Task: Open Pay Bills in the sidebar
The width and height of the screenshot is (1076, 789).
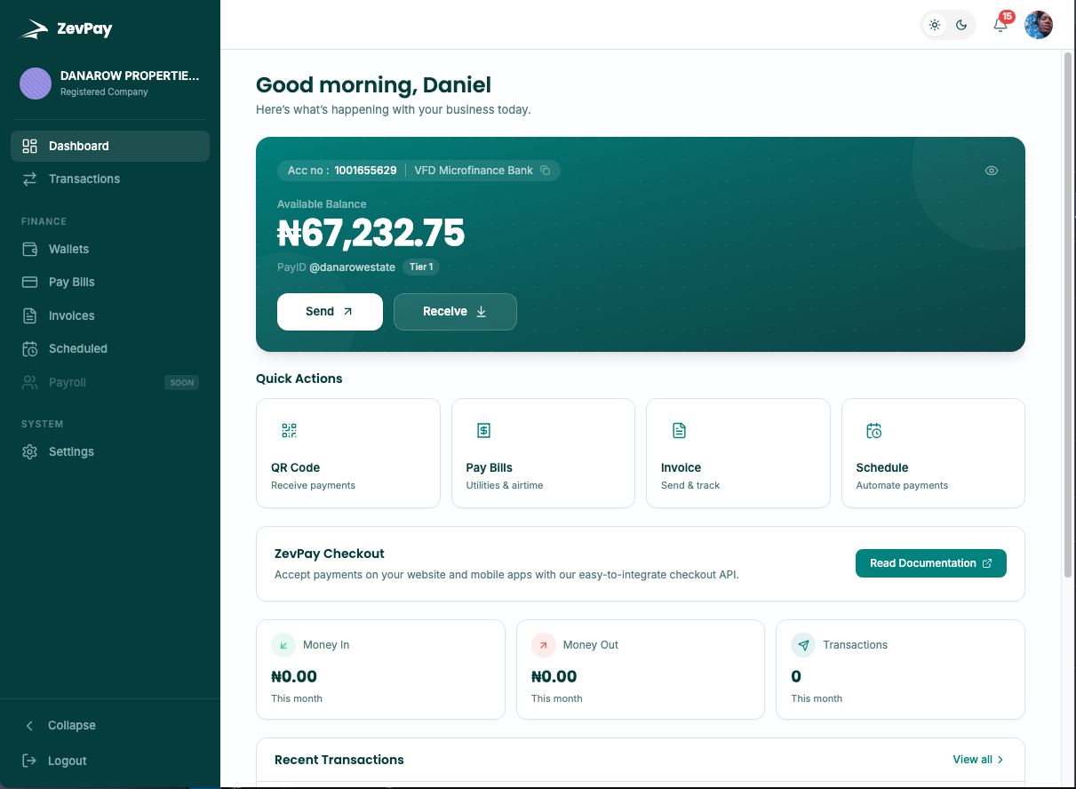Action: [110, 282]
